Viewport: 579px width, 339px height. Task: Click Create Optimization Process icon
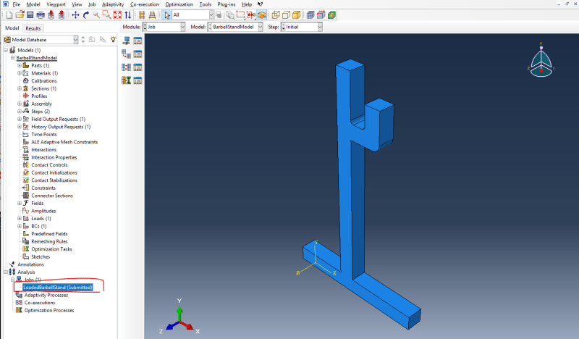pyautogui.click(x=126, y=80)
